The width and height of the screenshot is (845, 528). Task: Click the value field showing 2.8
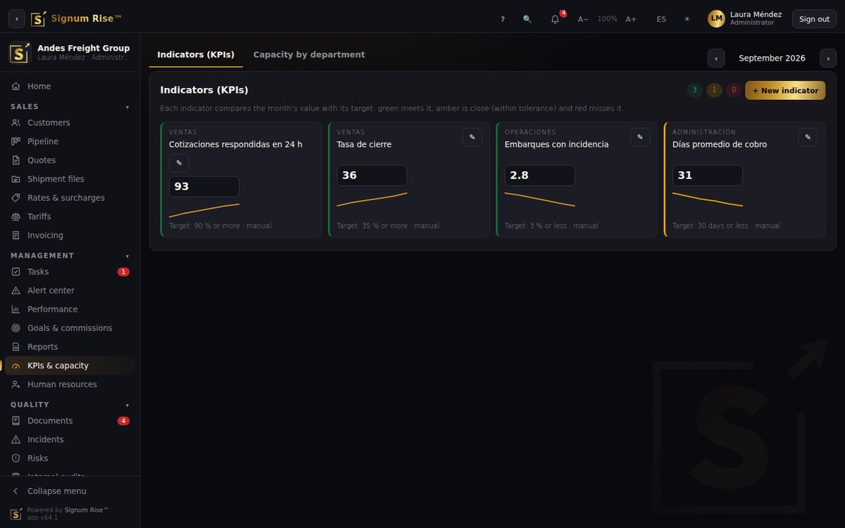pos(539,175)
